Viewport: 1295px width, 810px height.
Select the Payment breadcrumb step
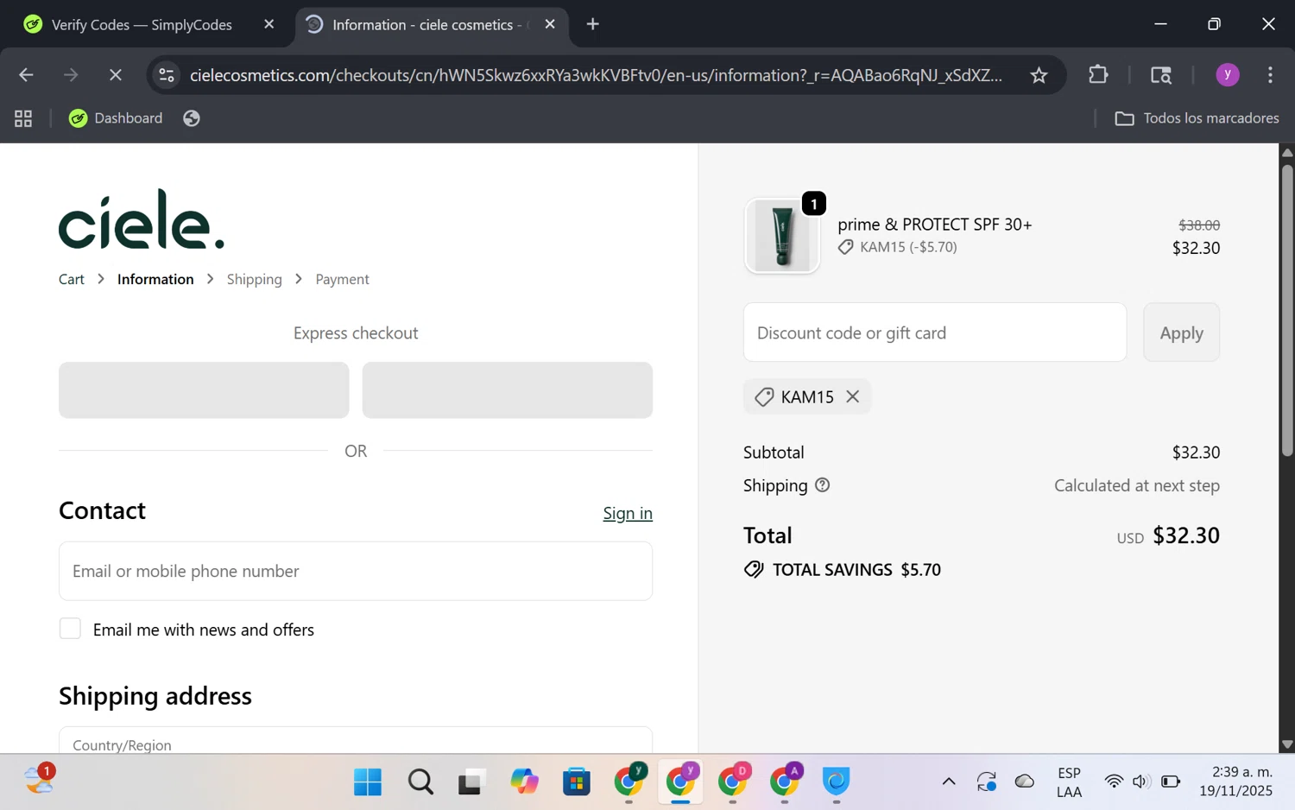(342, 279)
